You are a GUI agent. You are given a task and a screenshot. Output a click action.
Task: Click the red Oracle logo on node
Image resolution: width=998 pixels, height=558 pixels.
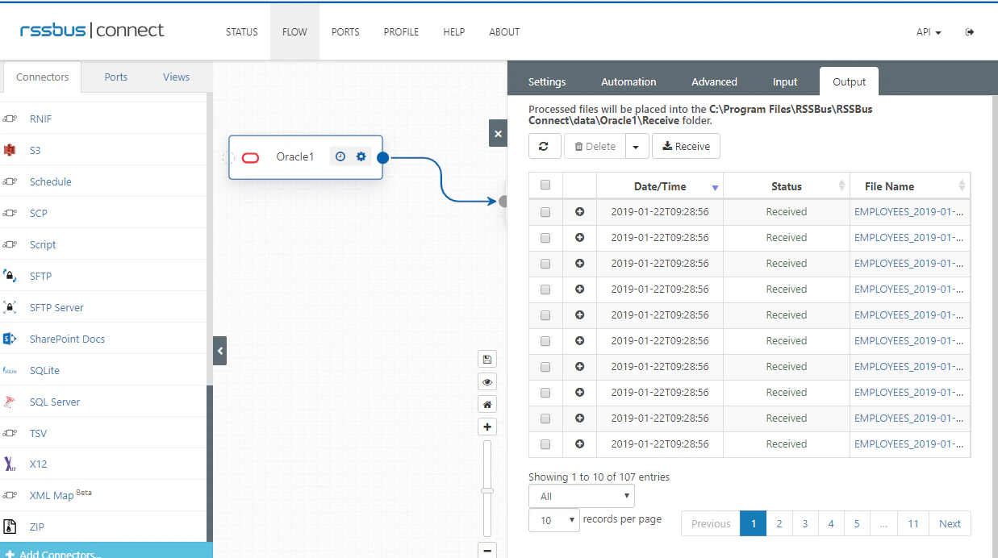pos(250,157)
